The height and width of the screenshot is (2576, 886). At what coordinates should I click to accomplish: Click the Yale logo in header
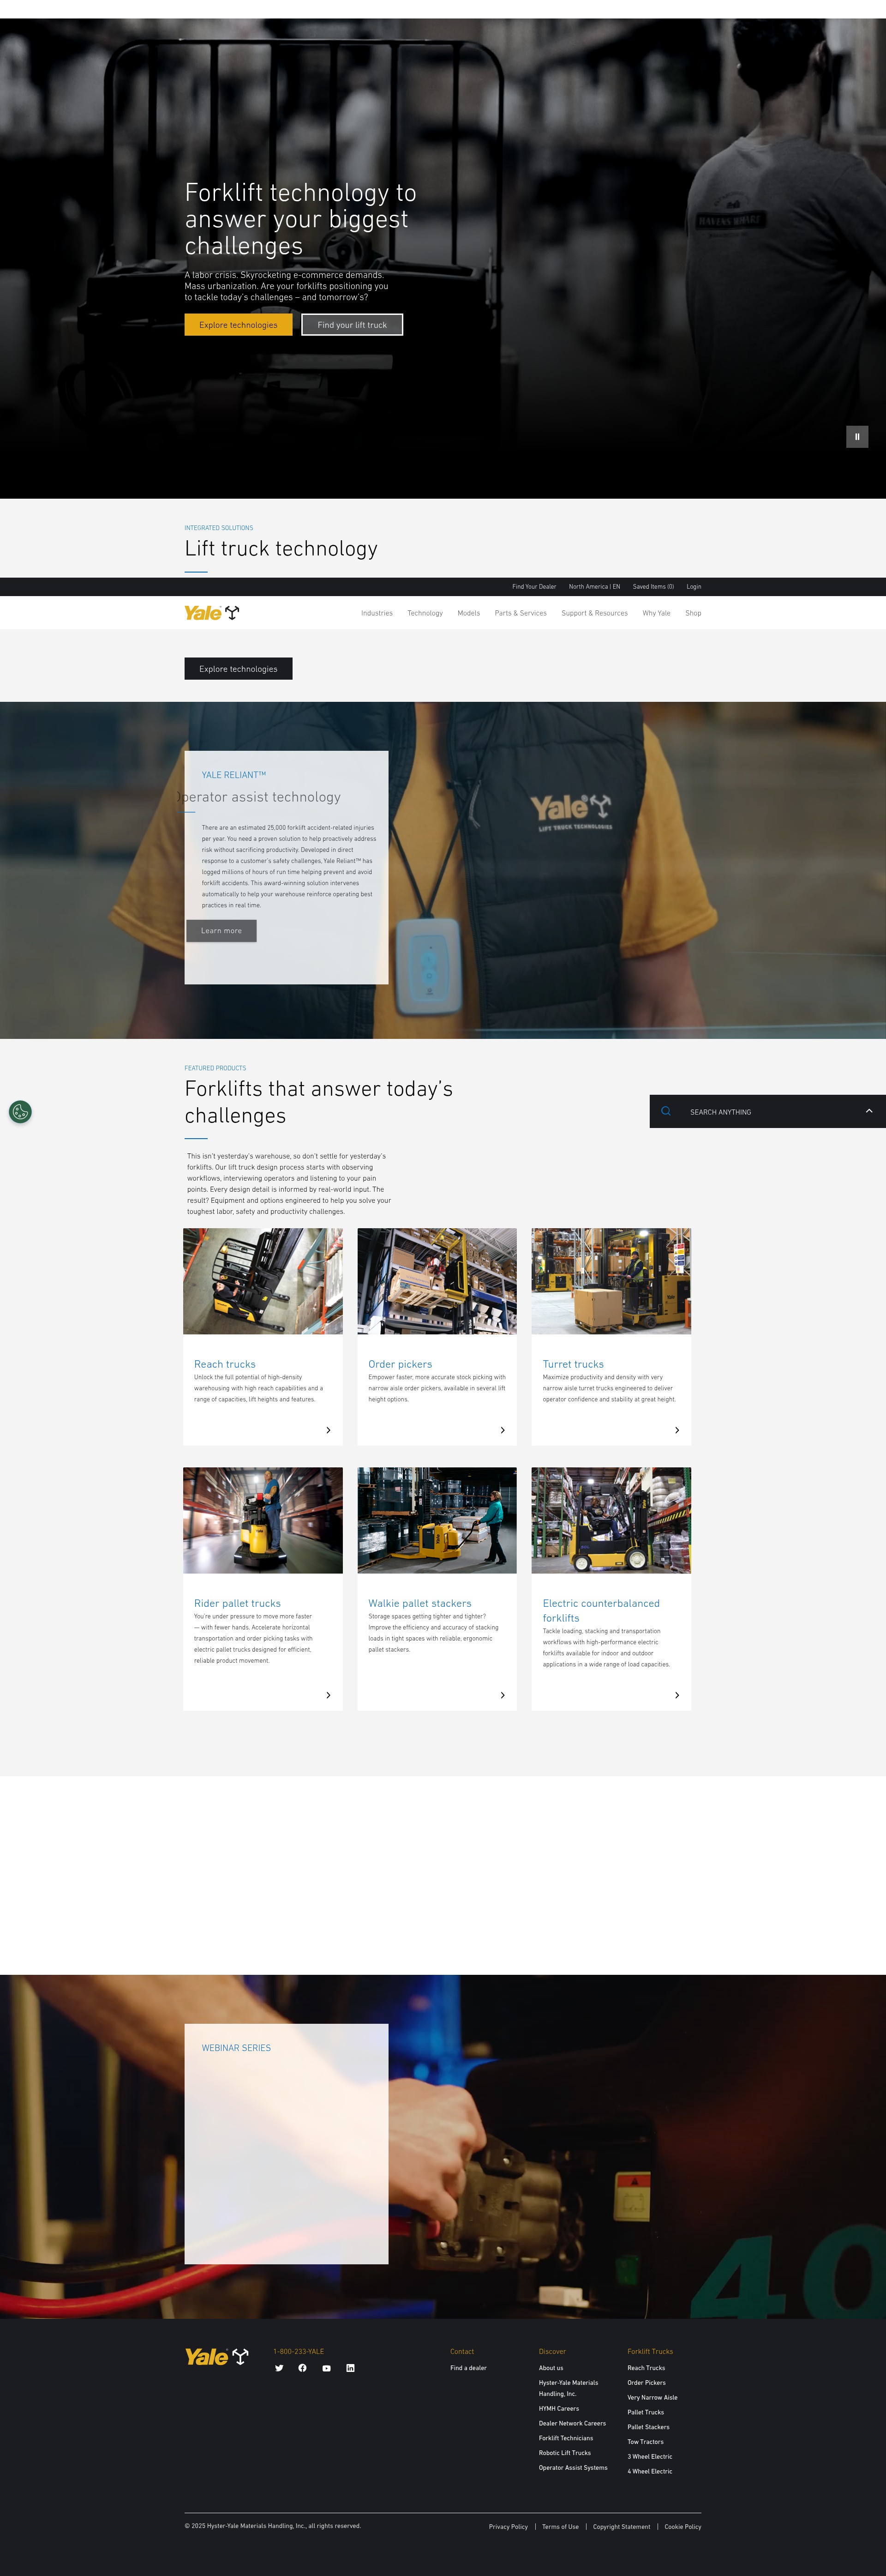(x=212, y=613)
